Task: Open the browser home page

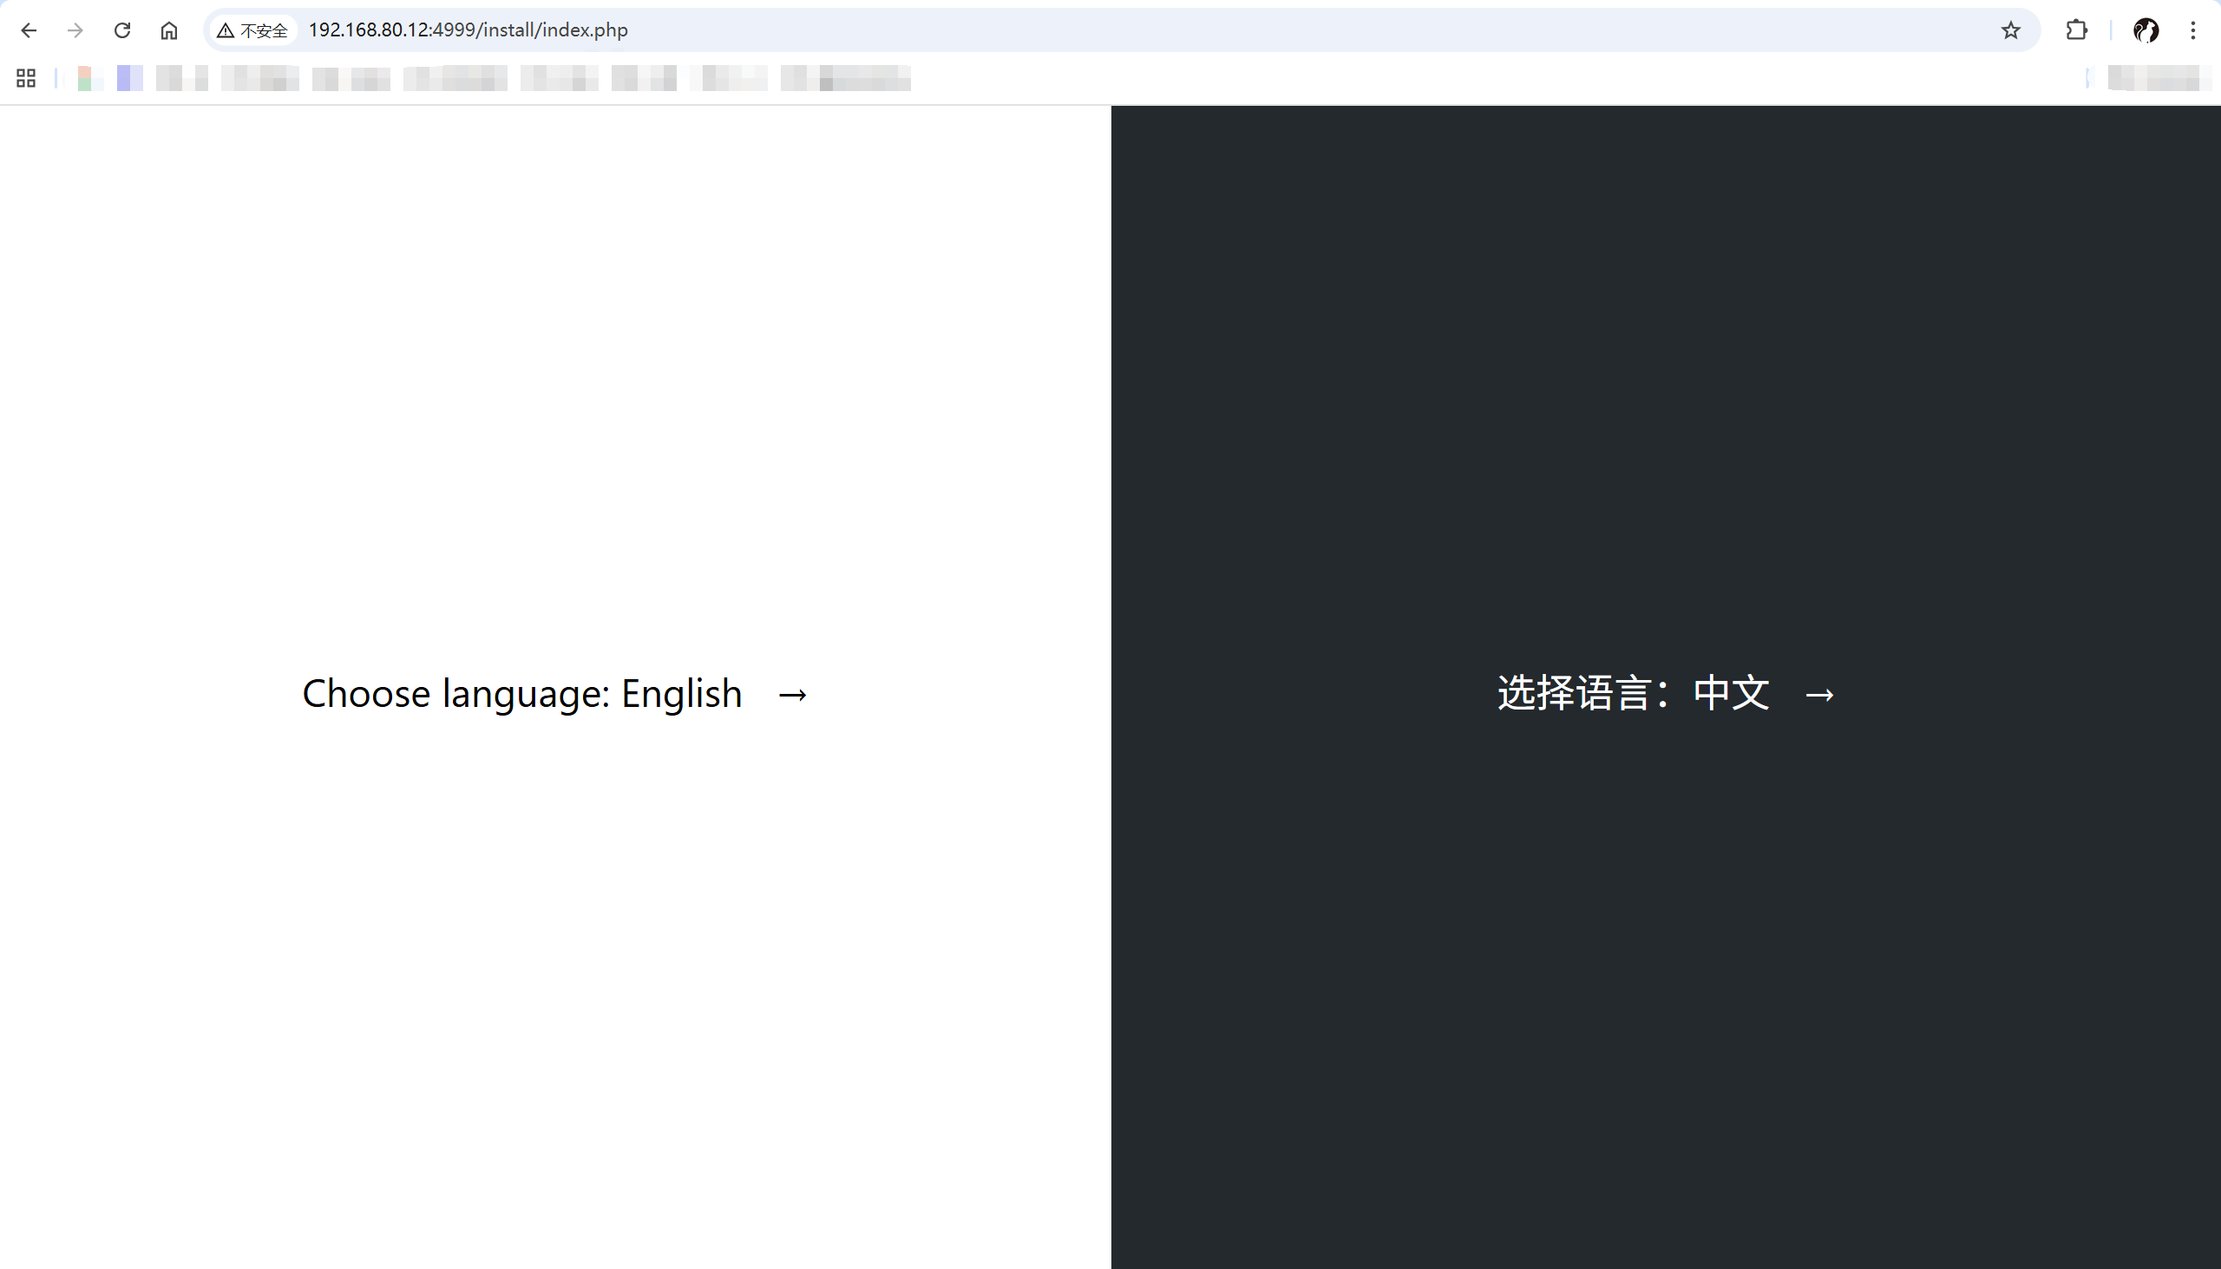Action: click(169, 30)
